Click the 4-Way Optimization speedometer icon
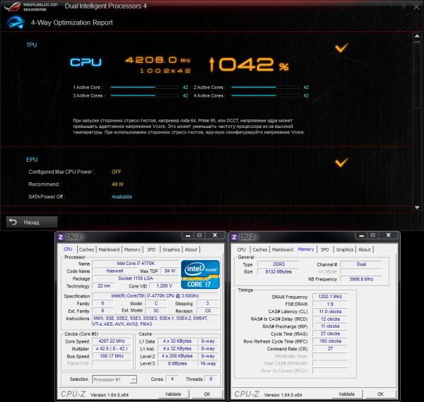424x402 pixels. pyautogui.click(x=16, y=23)
